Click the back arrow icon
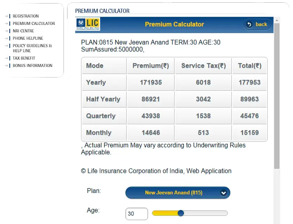 pos(249,25)
